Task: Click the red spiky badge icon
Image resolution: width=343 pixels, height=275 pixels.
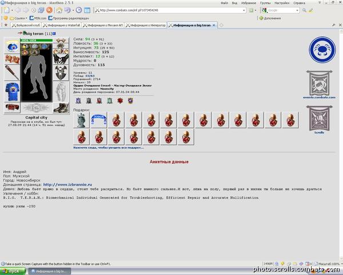Action: [120, 101]
